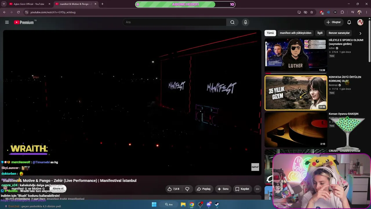
Task: Open the Windows Start menu
Action: coord(154,204)
